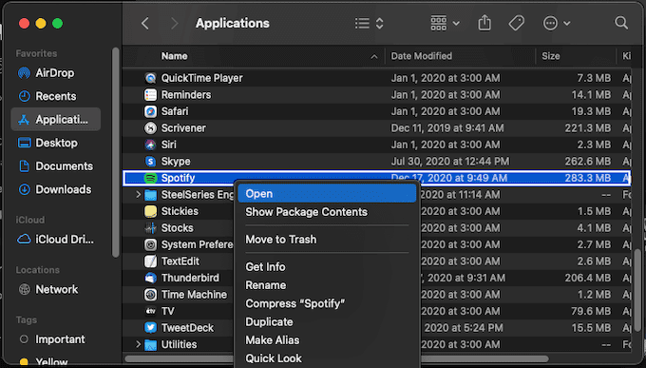Click the System Preferences gear icon
The image size is (646, 368).
[x=150, y=244]
